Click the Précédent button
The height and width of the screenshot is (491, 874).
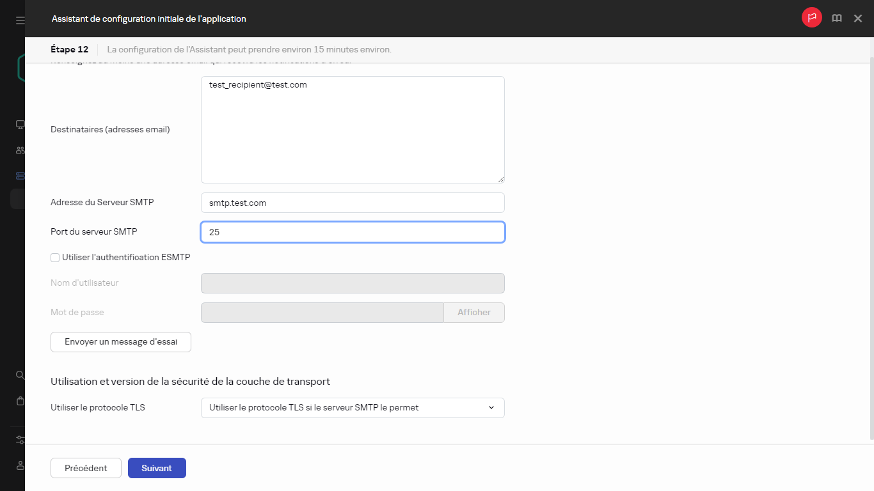coord(86,467)
